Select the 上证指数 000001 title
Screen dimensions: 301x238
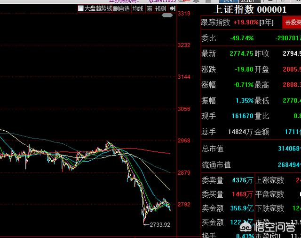tap(250, 9)
